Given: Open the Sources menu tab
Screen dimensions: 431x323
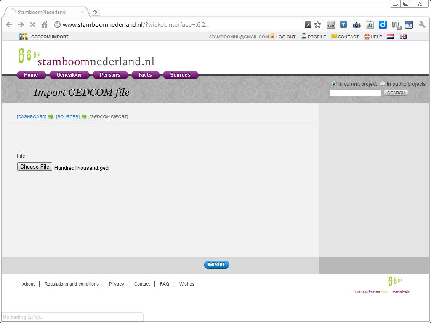Looking at the screenshot, I should click(180, 75).
